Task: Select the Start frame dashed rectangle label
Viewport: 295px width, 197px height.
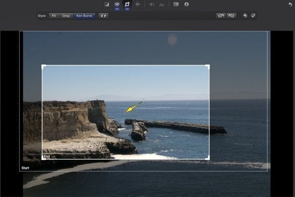Action: tap(25, 168)
